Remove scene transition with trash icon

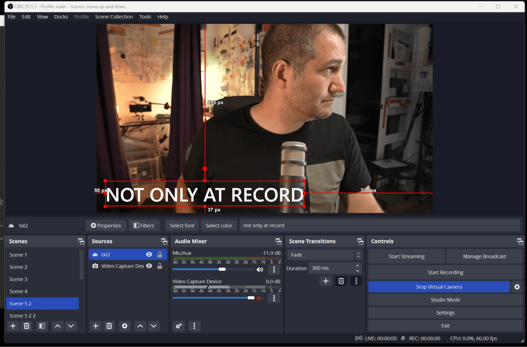pos(341,281)
